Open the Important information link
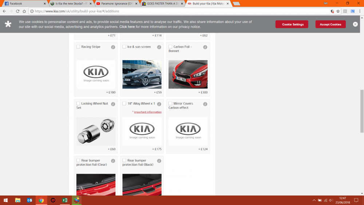The image size is (364, 205). point(148,112)
